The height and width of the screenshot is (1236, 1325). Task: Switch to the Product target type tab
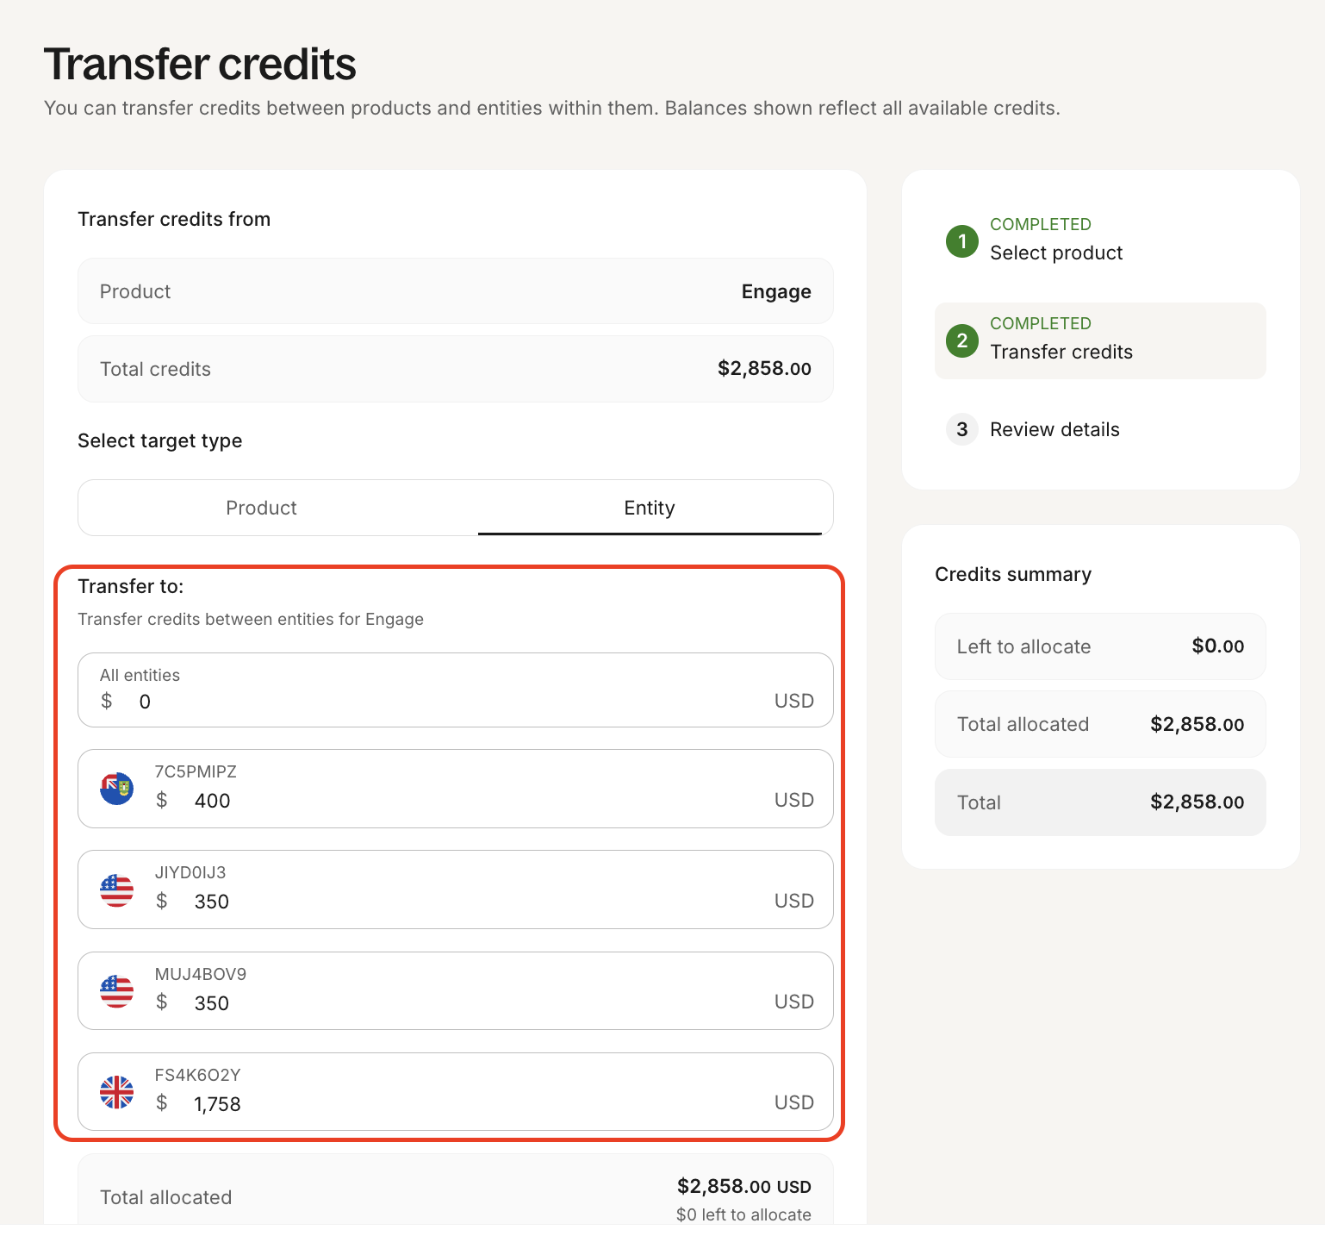261,508
